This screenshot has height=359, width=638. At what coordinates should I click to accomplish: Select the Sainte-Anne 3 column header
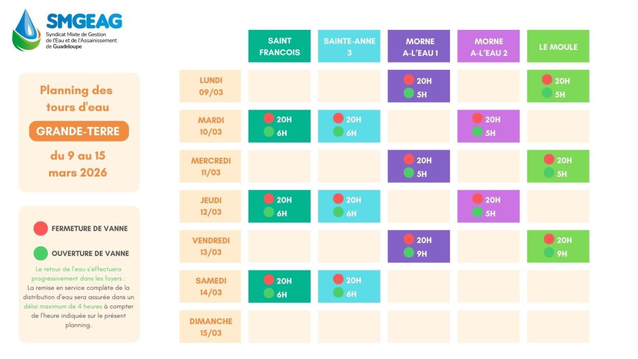(349, 47)
